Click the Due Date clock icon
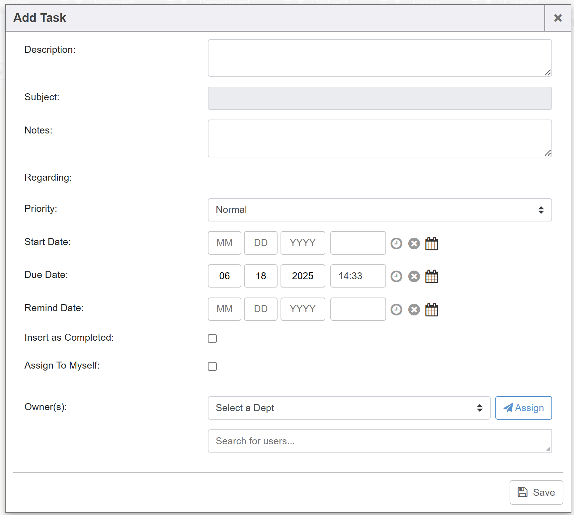Viewport: 574px width, 515px height. tap(396, 276)
